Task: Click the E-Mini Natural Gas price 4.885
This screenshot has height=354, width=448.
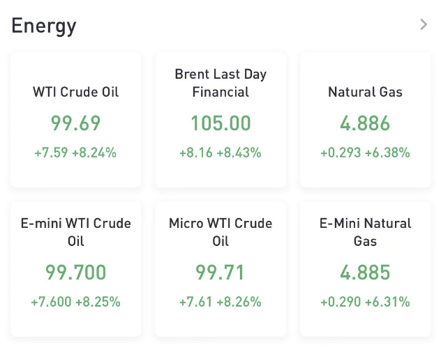Action: tap(365, 272)
